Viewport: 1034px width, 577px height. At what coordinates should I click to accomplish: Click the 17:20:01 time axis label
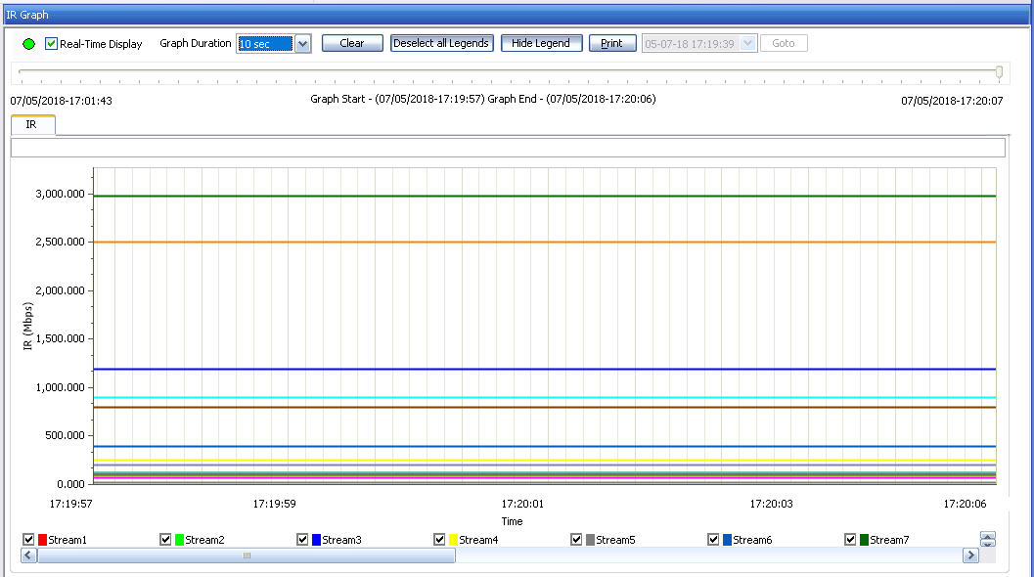click(x=522, y=504)
